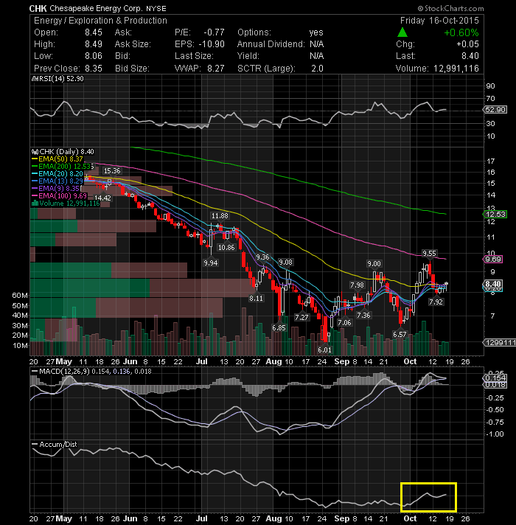This screenshot has width=516, height=525.
Task: Click the 9.94 low price label
Action: point(211,262)
